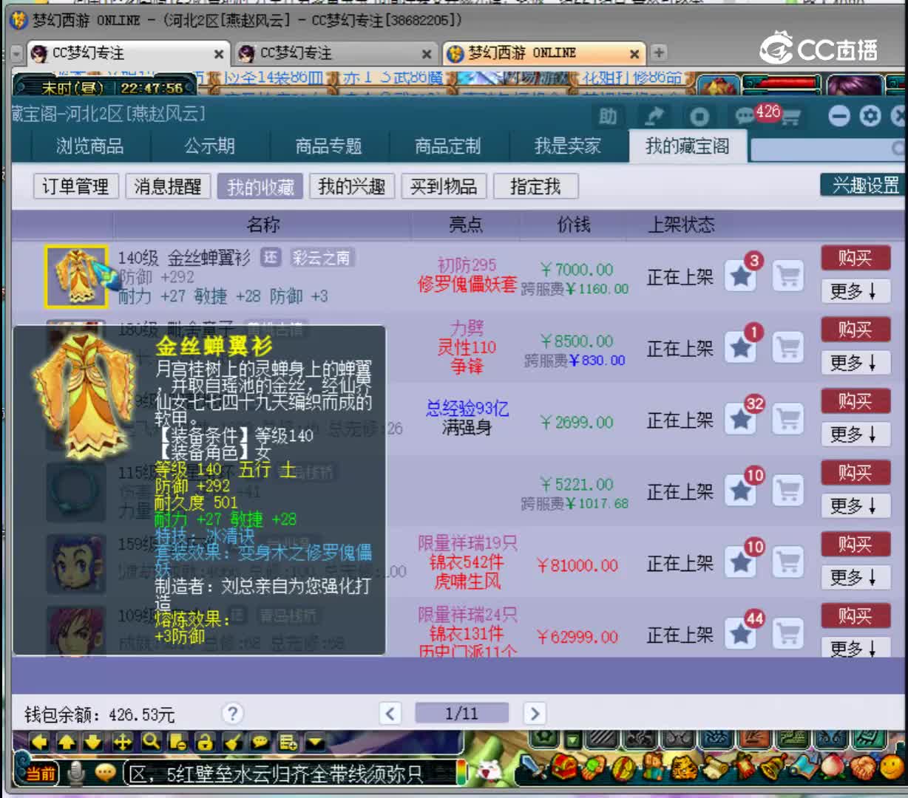Select 我的藏宝阁 tab
Viewport: 908px width, 798px height.
coord(688,146)
